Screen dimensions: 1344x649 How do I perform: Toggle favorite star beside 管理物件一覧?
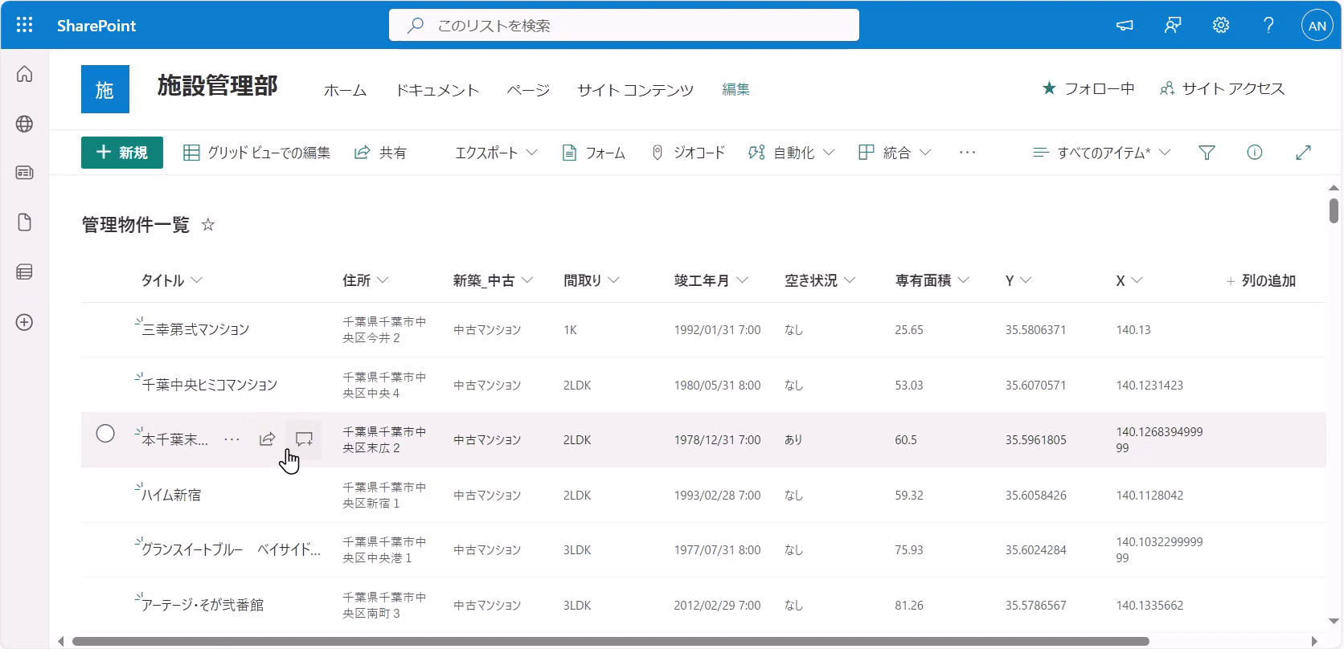(208, 225)
